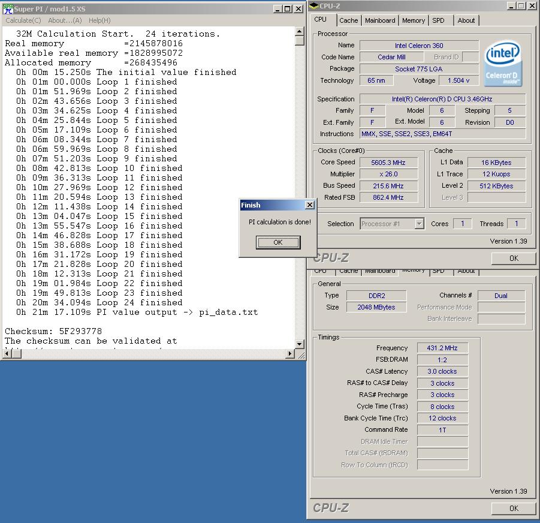
Task: Click the Instructions field MMX, SSE list
Action: 442,134
